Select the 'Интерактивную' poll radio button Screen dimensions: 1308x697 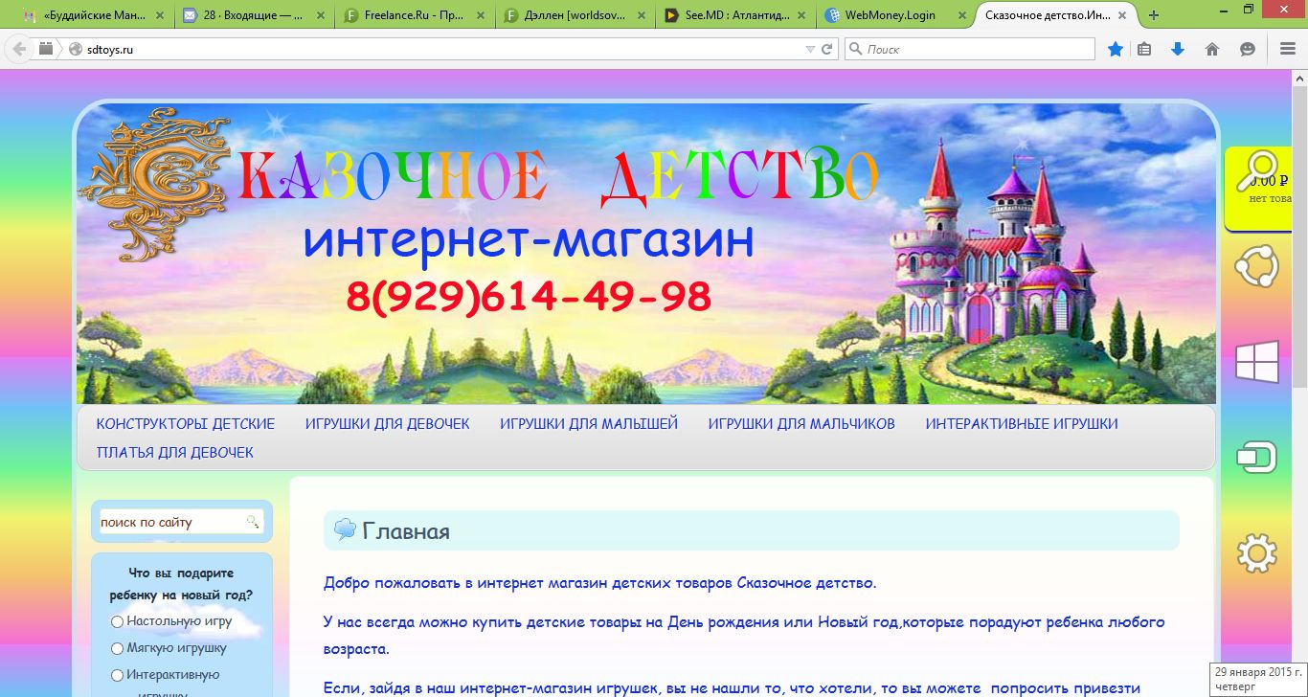[x=117, y=675]
